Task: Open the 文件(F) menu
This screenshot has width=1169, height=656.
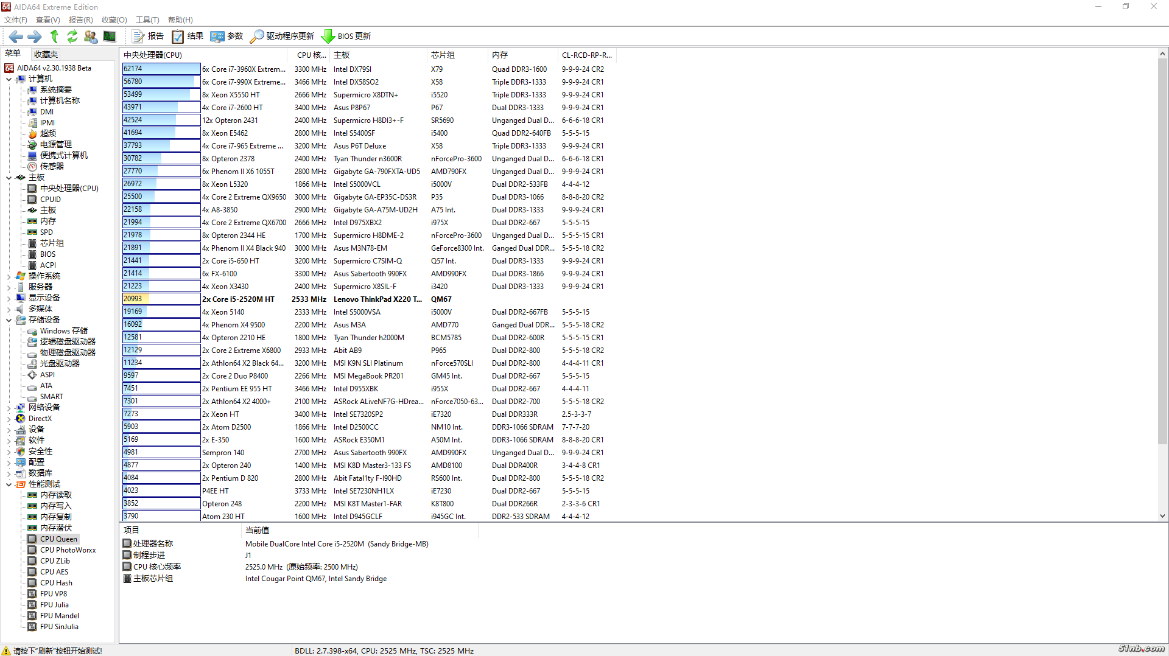Action: pos(16,20)
